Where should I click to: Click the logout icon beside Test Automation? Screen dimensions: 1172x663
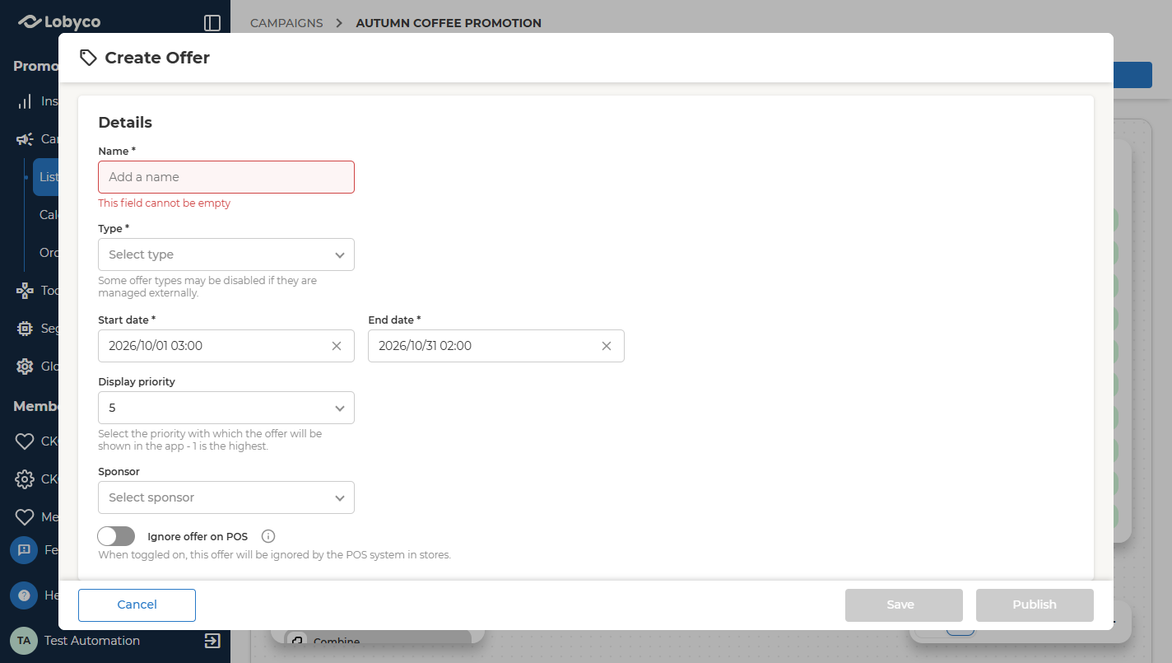coord(212,640)
